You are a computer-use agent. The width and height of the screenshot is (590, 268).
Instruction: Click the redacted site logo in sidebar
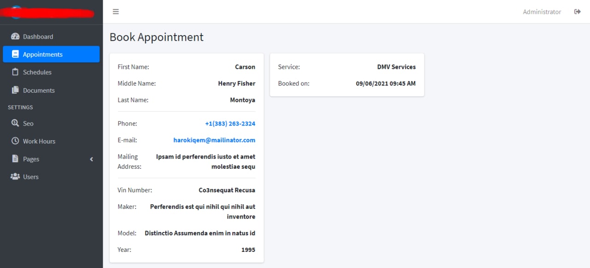coord(47,12)
